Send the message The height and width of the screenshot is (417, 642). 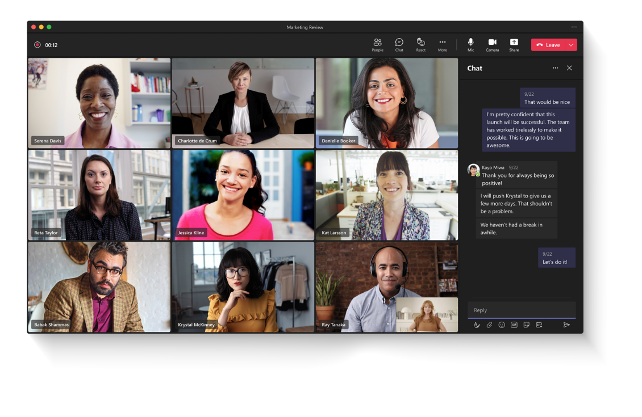pyautogui.click(x=566, y=325)
